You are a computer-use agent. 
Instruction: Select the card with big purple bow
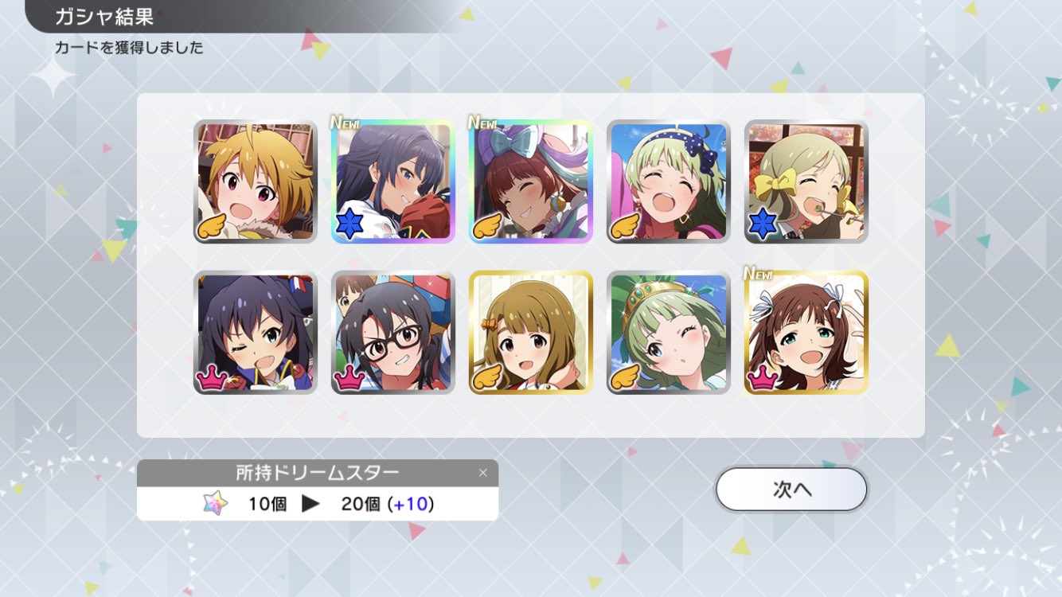point(531,181)
